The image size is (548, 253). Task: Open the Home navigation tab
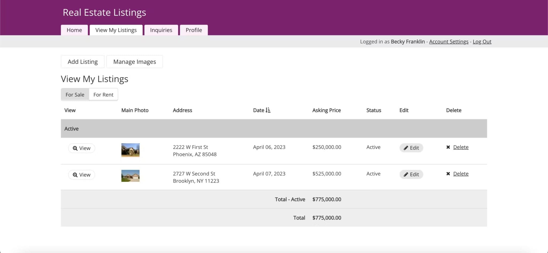pos(74,30)
